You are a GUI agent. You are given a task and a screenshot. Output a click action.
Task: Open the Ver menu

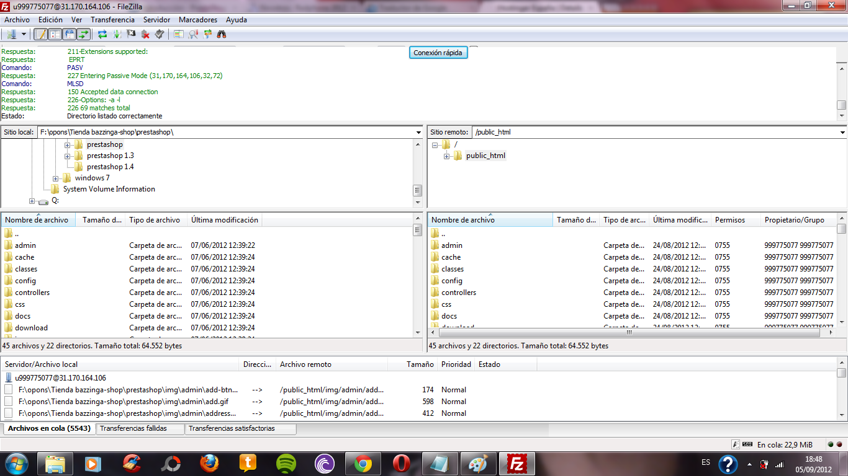coord(76,20)
